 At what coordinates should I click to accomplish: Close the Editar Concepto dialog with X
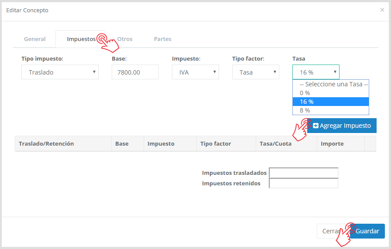[382, 10]
